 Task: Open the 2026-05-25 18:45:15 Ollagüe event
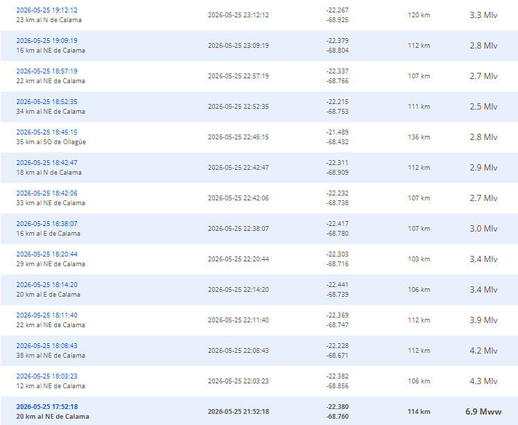pos(46,132)
